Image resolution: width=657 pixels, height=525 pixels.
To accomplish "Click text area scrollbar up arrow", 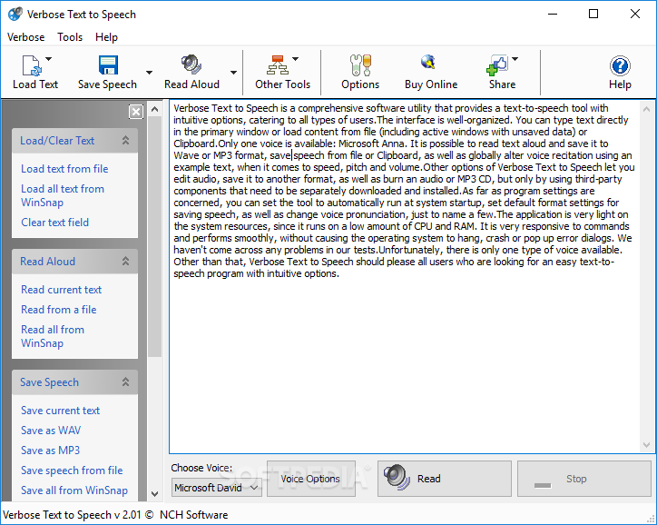I will 646,109.
